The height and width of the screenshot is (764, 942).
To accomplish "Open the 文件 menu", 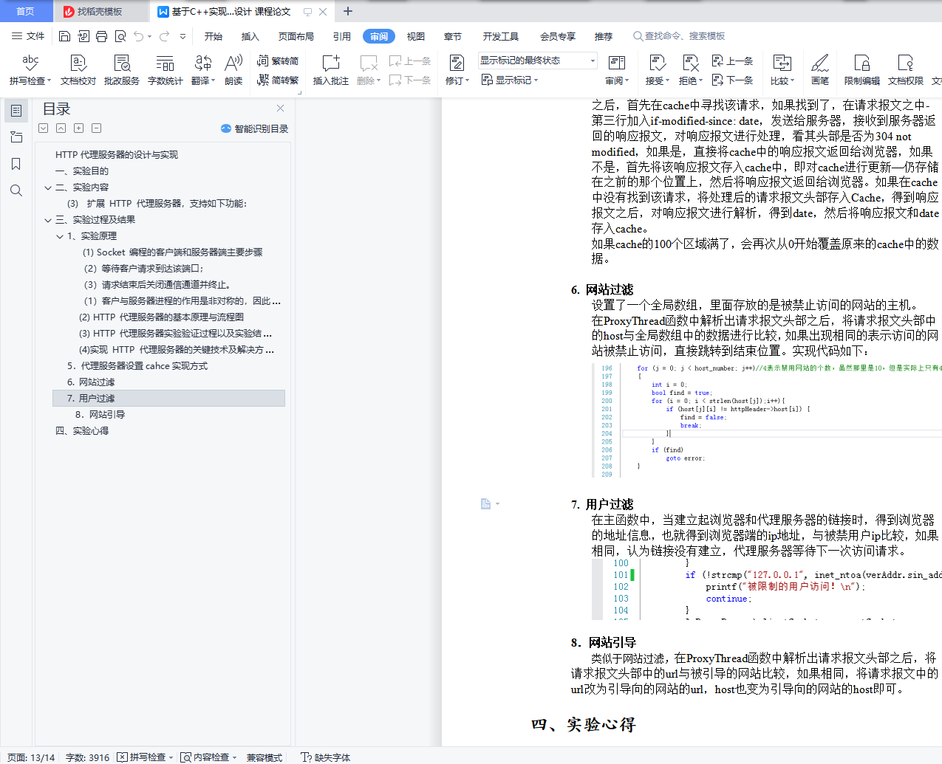I will tap(28, 36).
